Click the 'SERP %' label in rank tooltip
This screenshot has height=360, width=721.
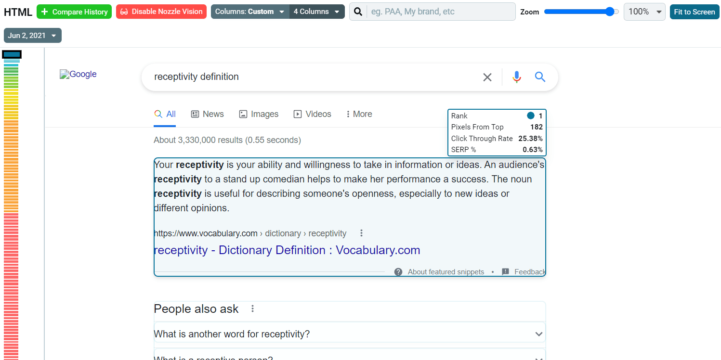click(x=463, y=150)
